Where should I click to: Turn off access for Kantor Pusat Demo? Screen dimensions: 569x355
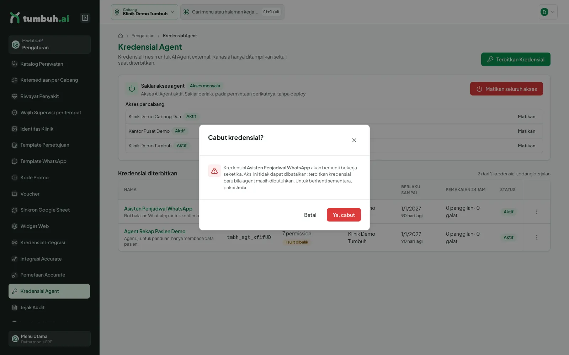pos(526,131)
